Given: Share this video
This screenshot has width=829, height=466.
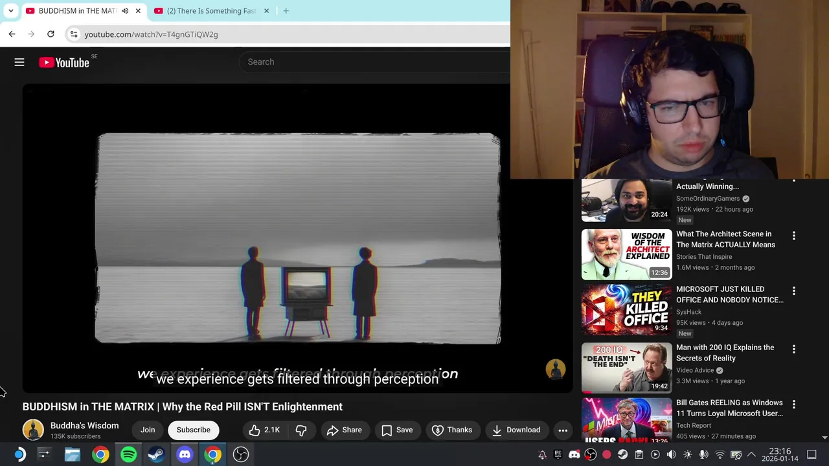Looking at the screenshot, I should click(x=344, y=430).
